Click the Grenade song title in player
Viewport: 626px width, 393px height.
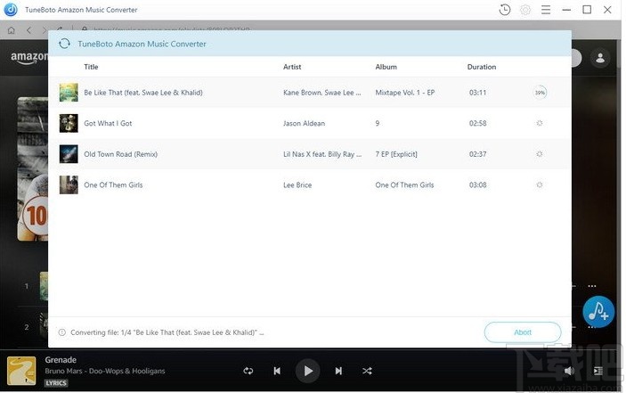tap(61, 359)
